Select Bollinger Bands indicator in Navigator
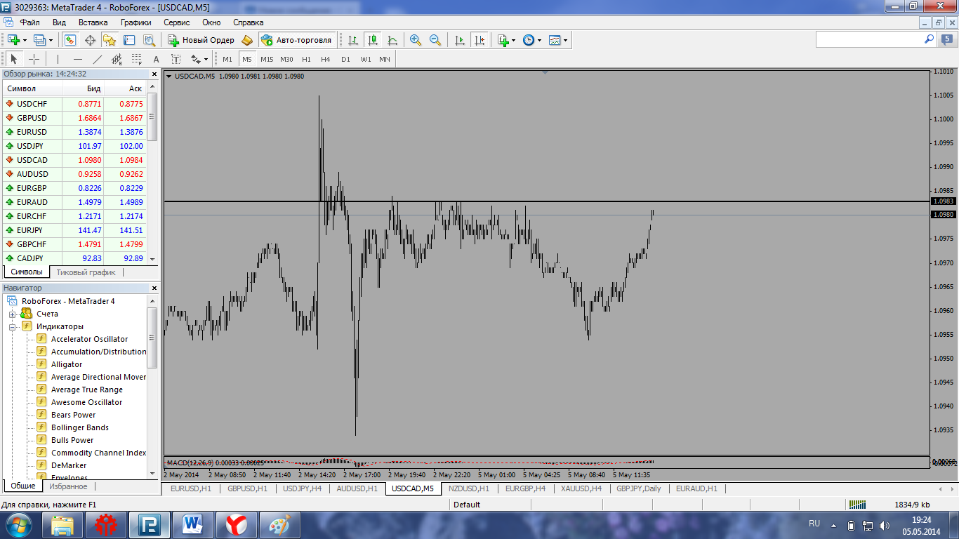 79,427
